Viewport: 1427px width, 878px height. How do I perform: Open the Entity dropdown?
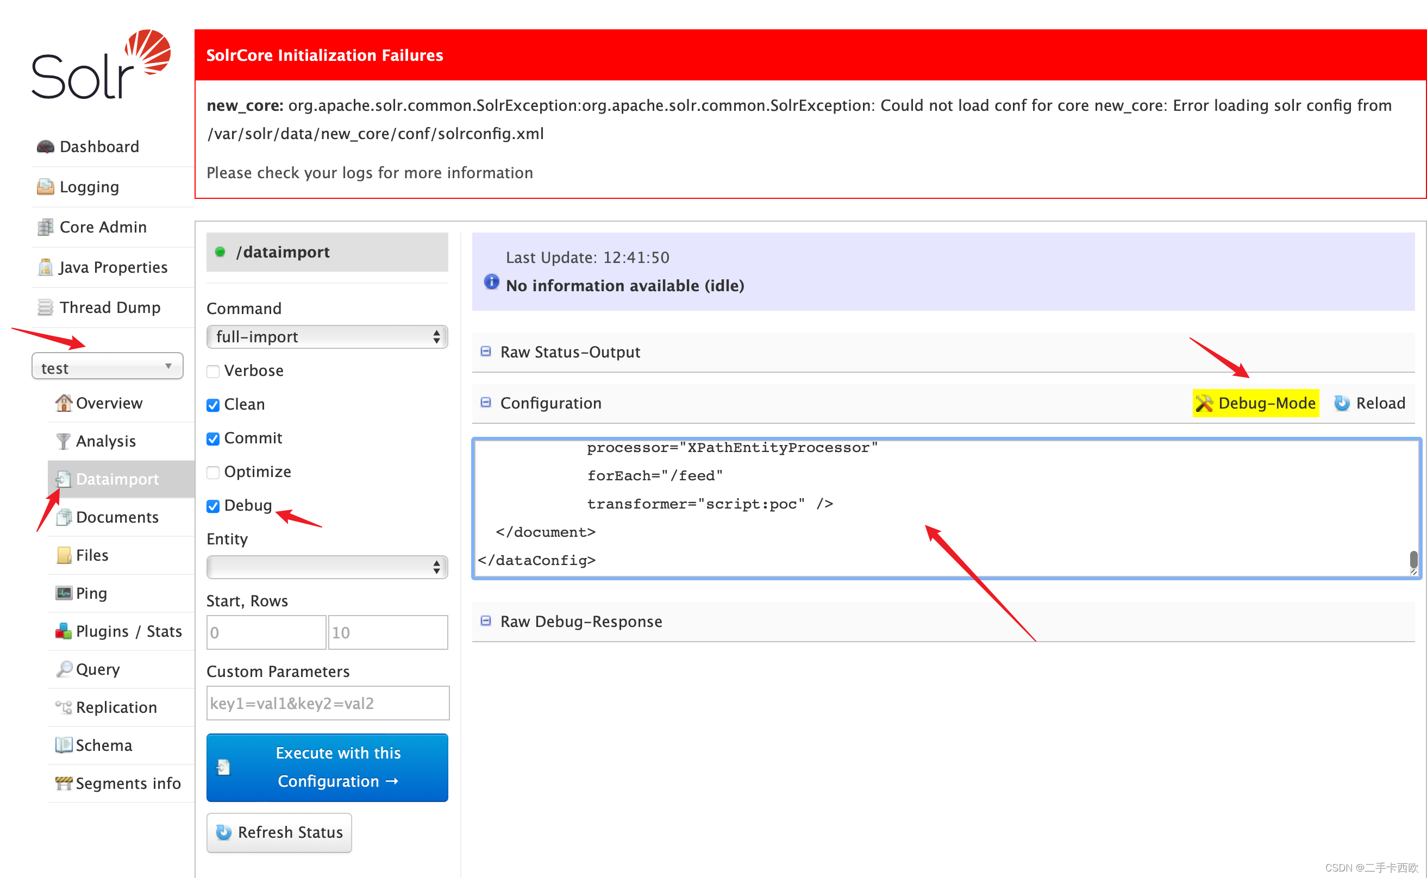(327, 567)
